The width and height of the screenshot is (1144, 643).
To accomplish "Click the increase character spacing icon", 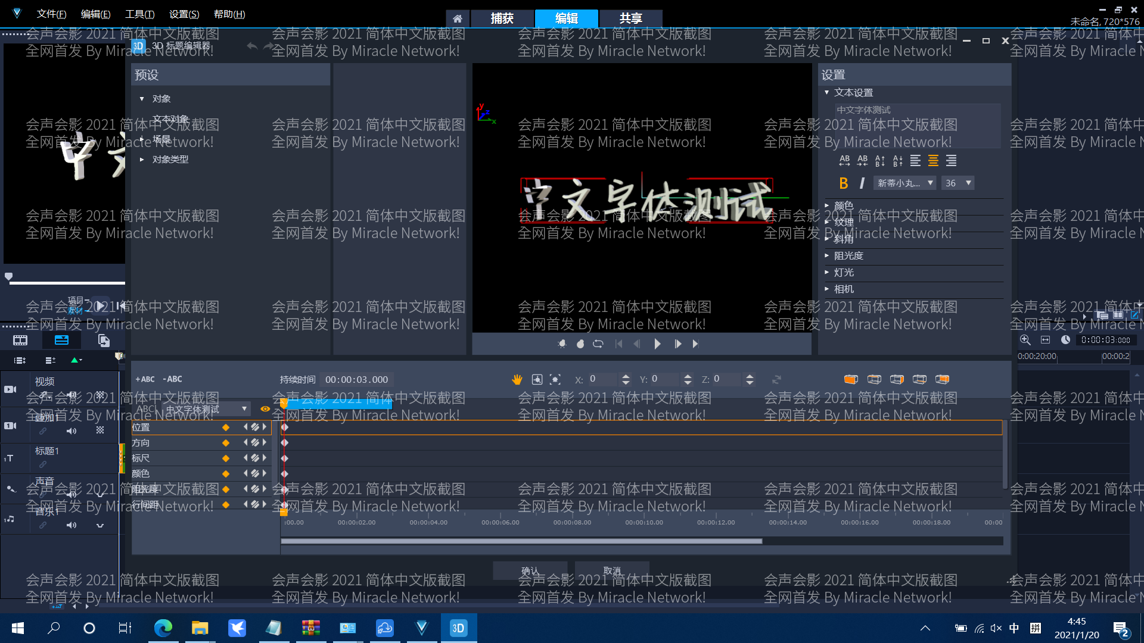I will click(844, 161).
